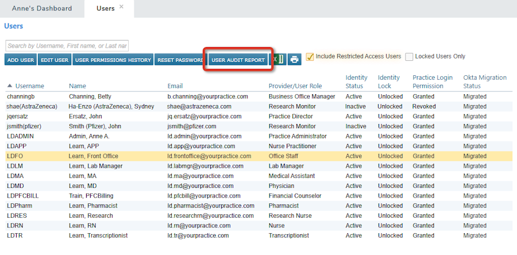The width and height of the screenshot is (517, 255).
Task: Switch to Anne's Dashboard tab
Action: (x=42, y=9)
